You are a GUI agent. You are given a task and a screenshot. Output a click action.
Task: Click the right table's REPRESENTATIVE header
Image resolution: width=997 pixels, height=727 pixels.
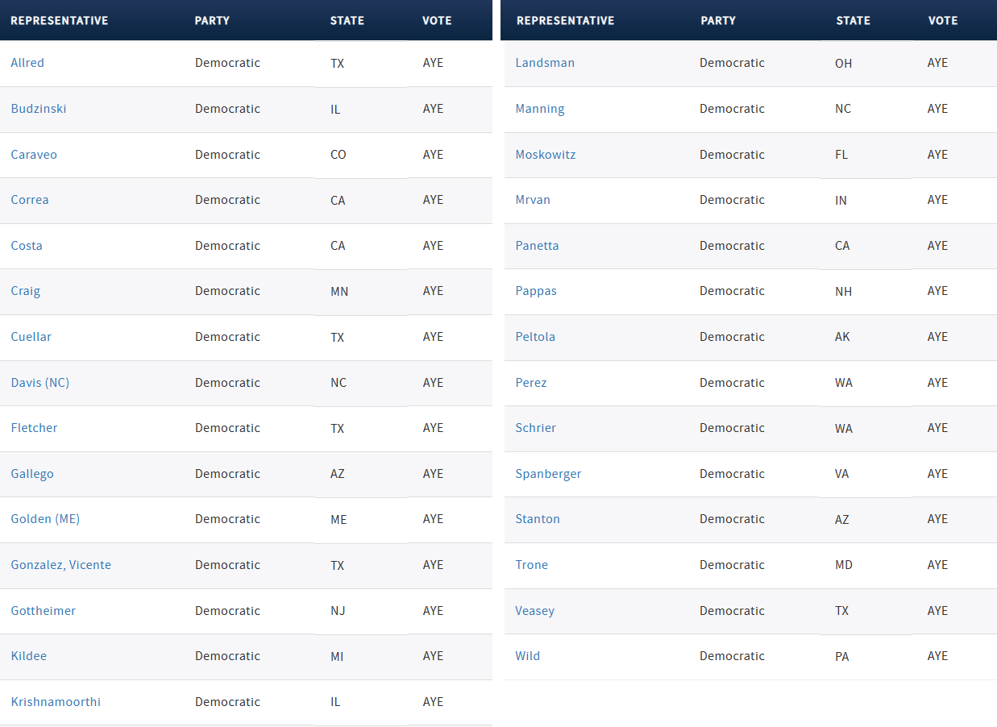(565, 20)
